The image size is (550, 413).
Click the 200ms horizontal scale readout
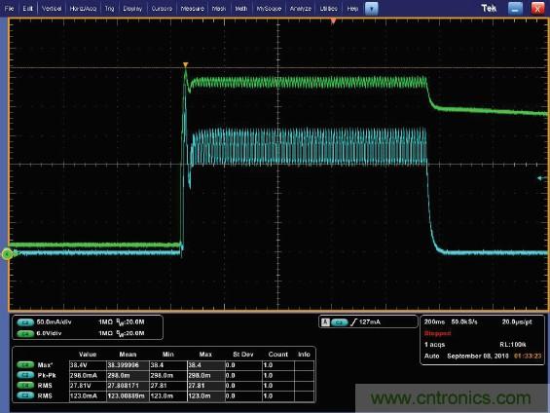[434, 321]
